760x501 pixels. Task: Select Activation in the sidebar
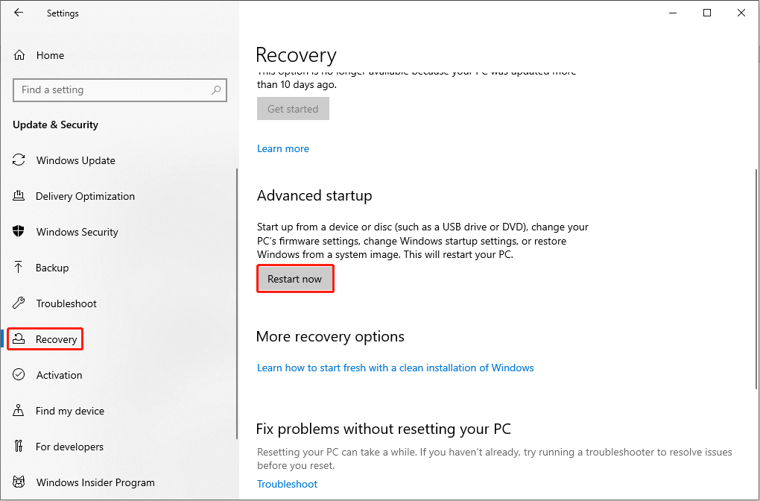pos(60,375)
